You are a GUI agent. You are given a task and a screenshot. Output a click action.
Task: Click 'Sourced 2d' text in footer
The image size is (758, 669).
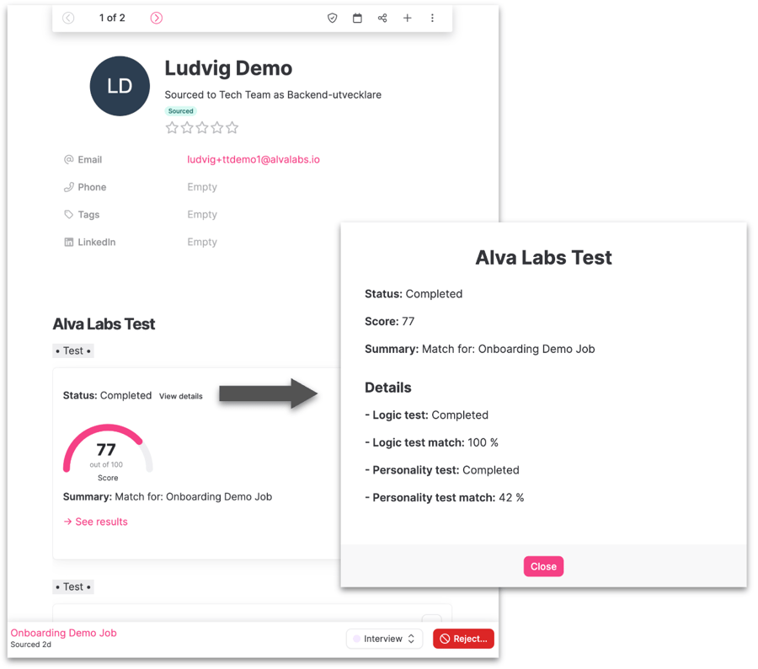pos(31,645)
